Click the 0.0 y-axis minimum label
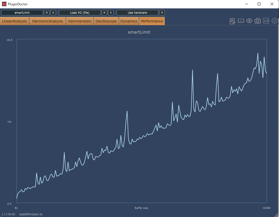279x217 pixels. [x=9, y=204]
